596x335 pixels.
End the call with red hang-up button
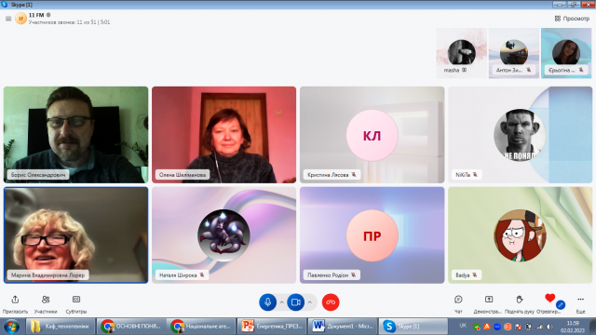pyautogui.click(x=331, y=302)
